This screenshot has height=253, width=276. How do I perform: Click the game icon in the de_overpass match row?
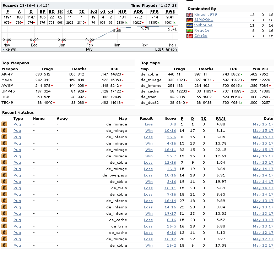click(4, 175)
